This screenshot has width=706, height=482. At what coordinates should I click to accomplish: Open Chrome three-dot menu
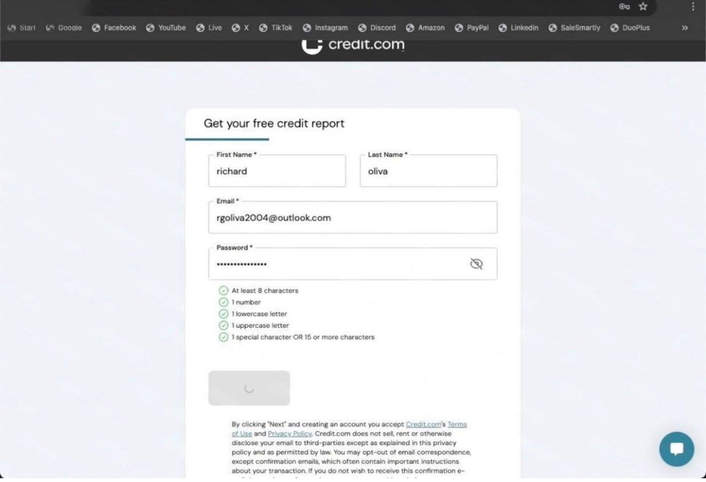pos(693,7)
